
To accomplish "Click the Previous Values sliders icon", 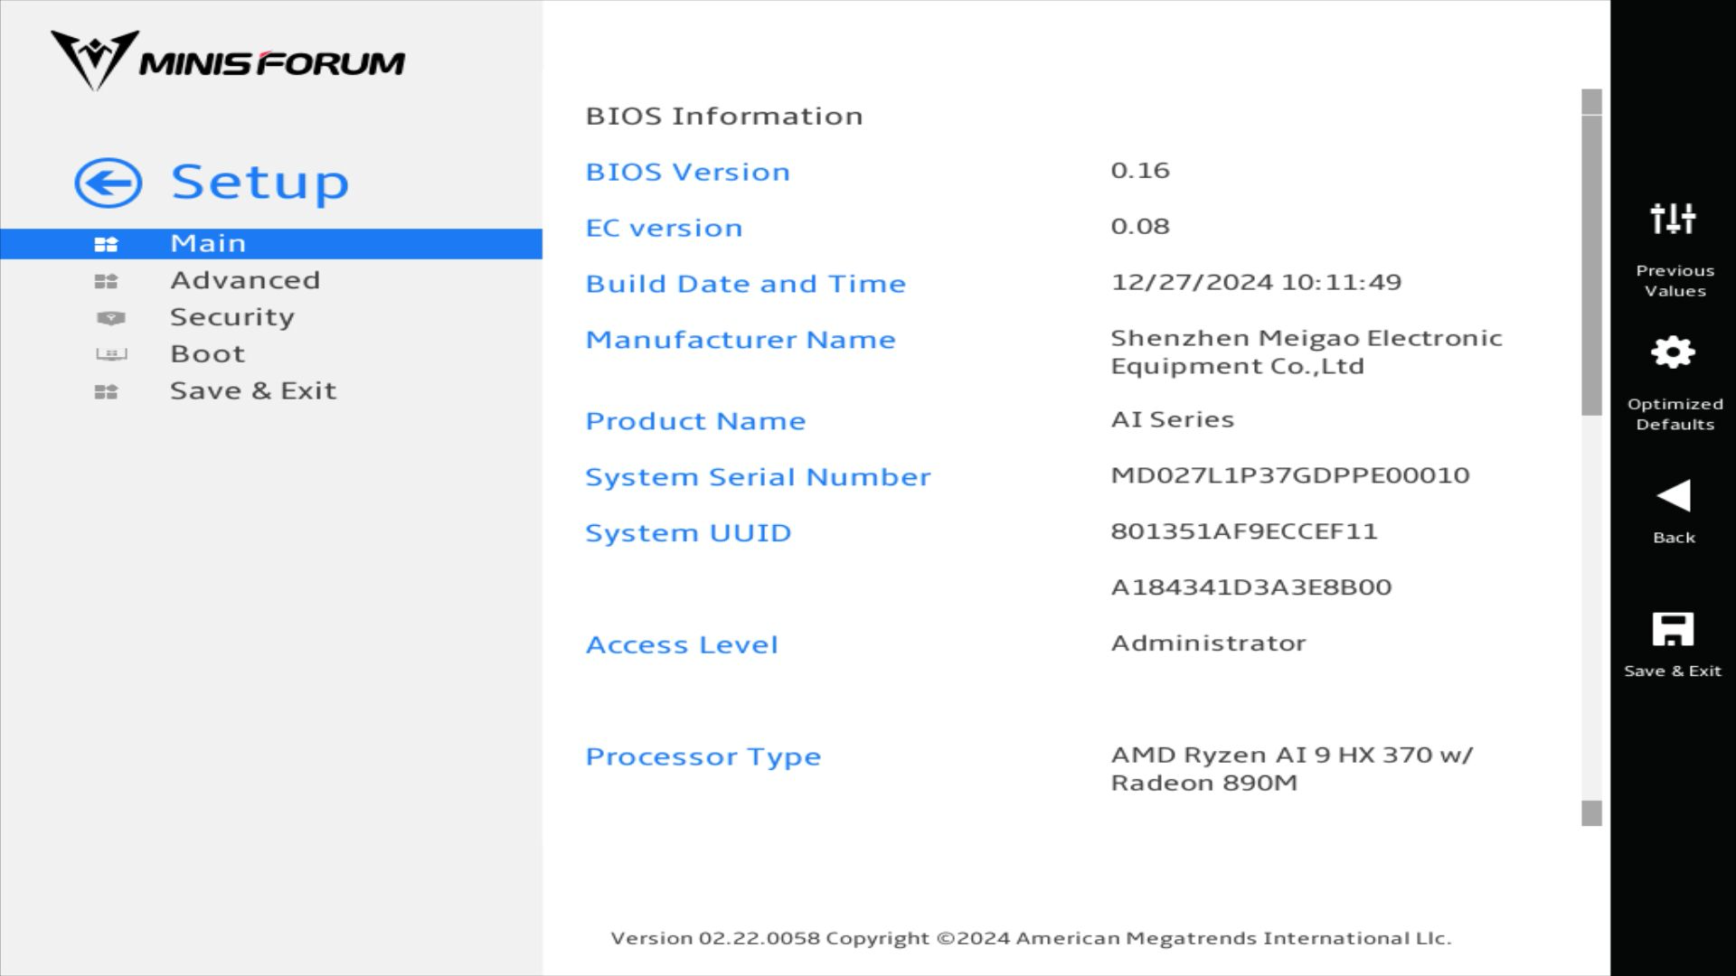I will point(1673,219).
